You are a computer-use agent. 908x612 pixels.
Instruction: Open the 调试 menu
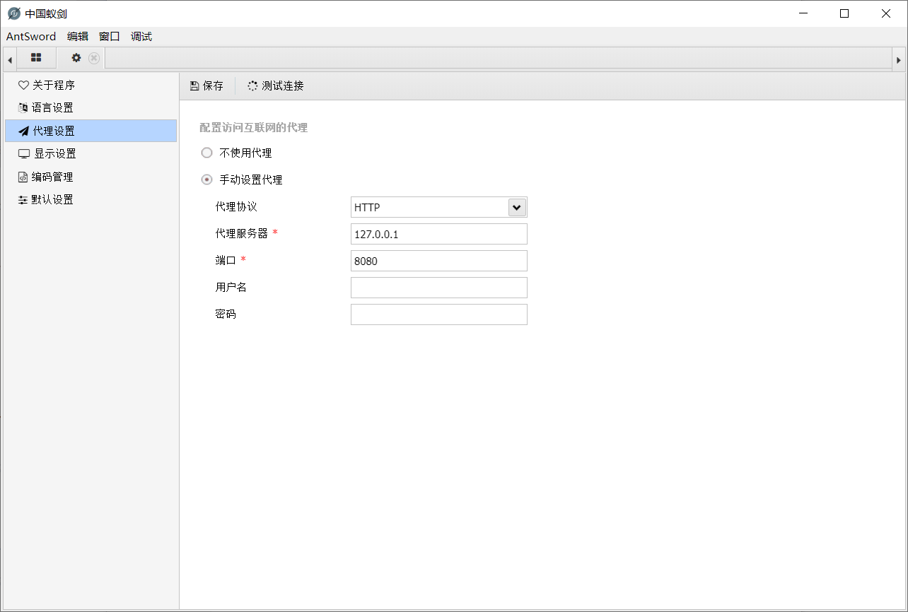[141, 37]
